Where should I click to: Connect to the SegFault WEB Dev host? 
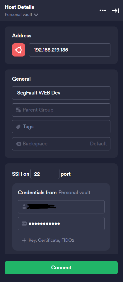click(x=61, y=268)
